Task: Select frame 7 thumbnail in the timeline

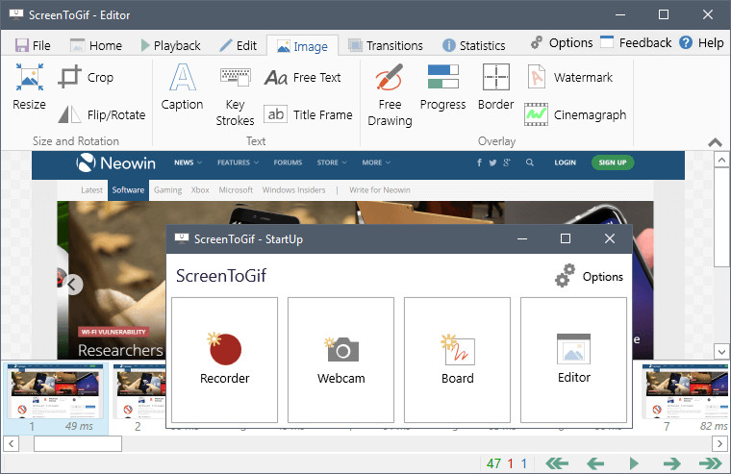Action: click(685, 398)
